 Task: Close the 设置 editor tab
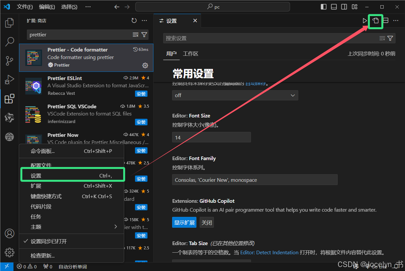195,21
